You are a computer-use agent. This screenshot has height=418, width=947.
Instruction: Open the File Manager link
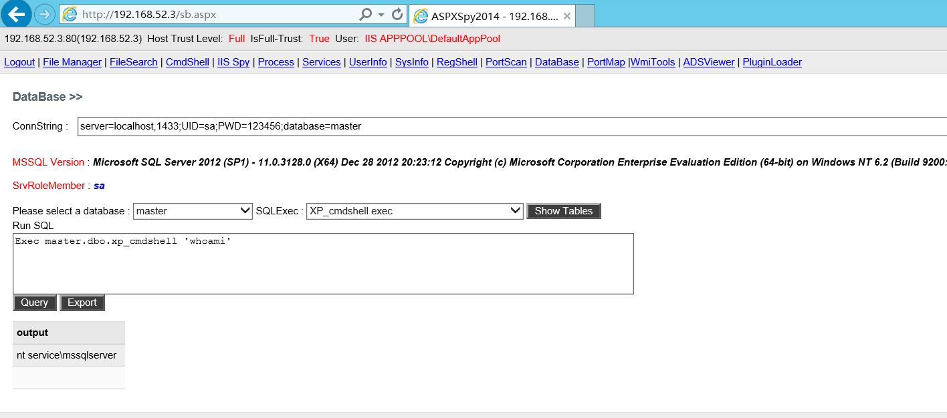click(72, 62)
